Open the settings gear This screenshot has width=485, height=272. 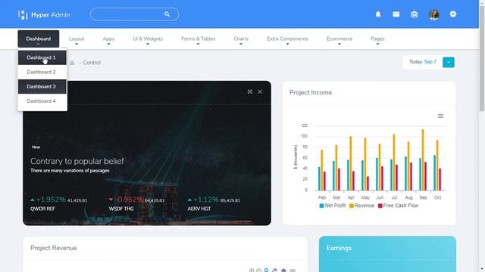pyautogui.click(x=453, y=14)
